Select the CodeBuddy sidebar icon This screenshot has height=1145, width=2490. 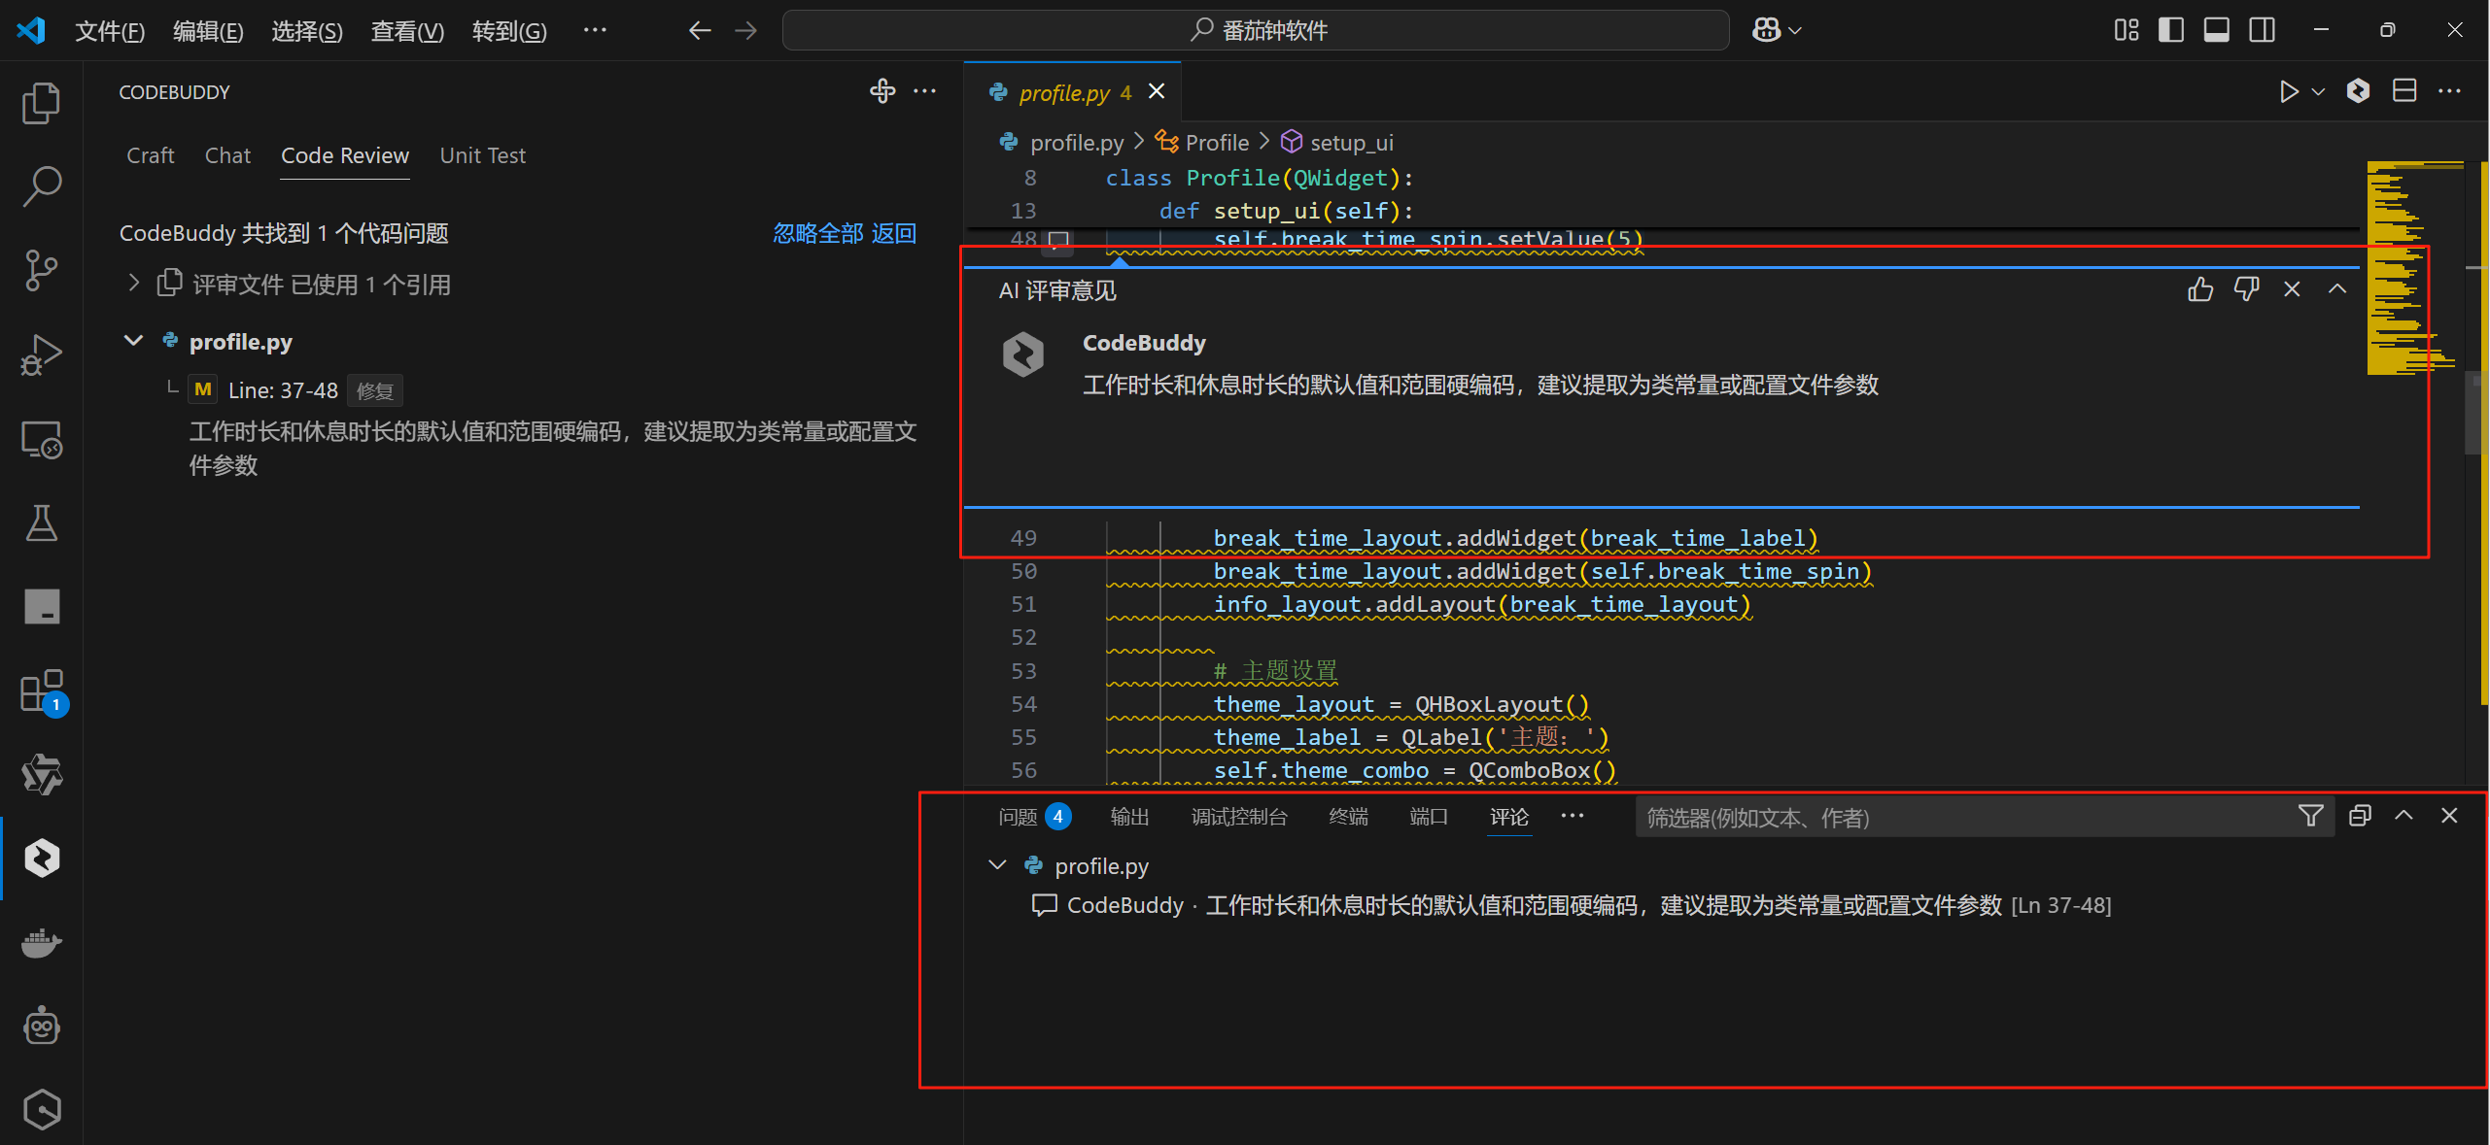point(41,858)
